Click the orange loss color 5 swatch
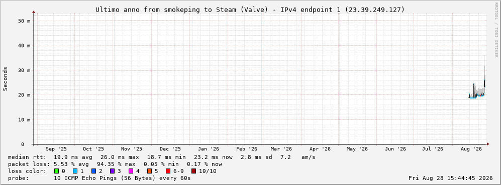The width and height of the screenshot is (501, 185). [149, 171]
